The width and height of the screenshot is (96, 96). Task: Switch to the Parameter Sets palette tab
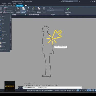pos(11,36)
